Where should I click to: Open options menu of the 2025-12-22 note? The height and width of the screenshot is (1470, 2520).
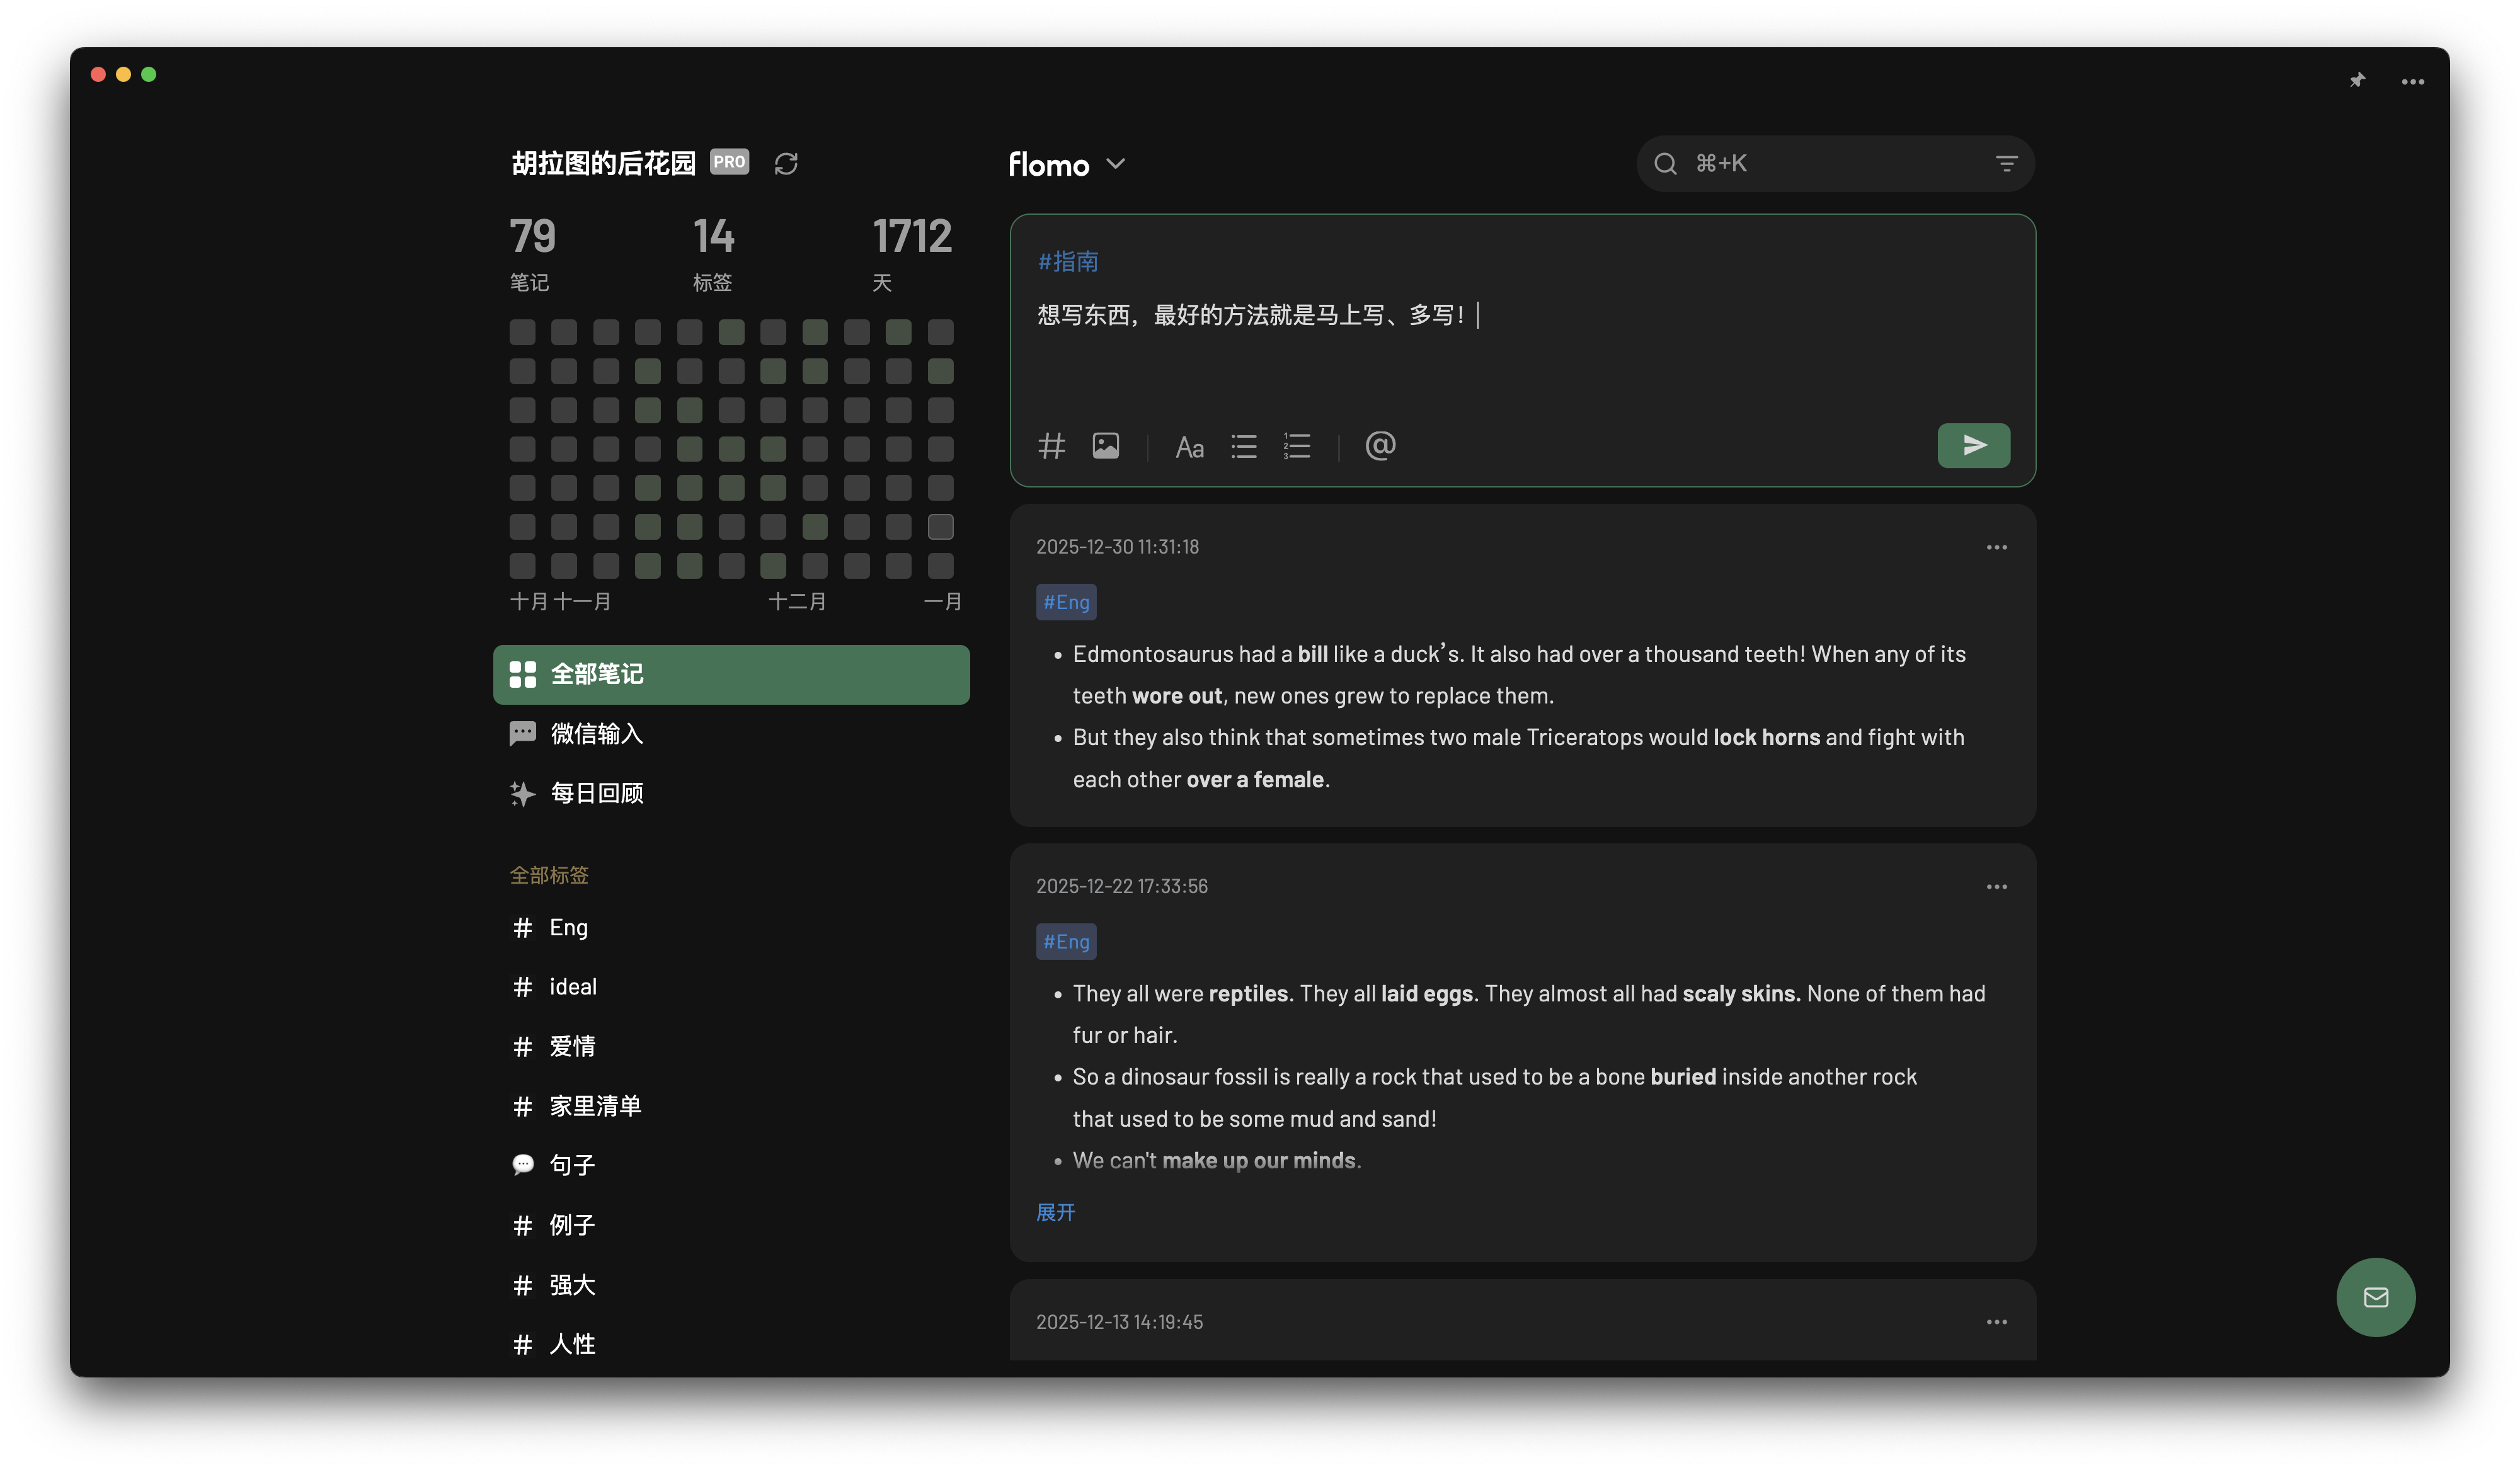1996,887
